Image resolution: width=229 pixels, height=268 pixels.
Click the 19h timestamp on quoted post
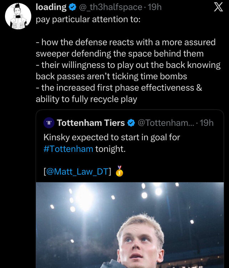[x=207, y=123]
